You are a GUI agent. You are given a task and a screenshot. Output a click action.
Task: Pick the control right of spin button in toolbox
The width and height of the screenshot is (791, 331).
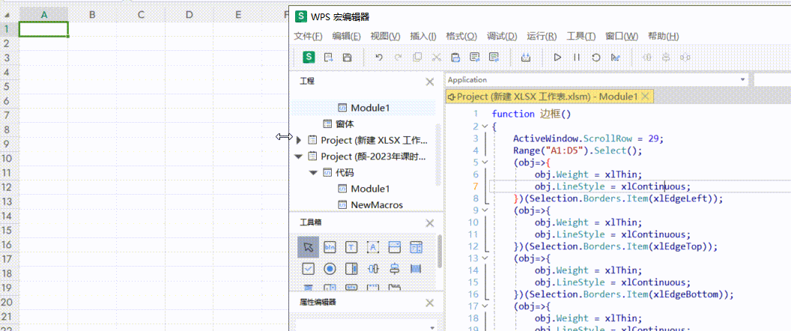[395, 268]
